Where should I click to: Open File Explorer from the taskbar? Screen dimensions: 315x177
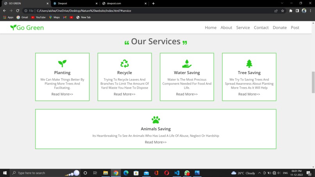click(x=106, y=173)
